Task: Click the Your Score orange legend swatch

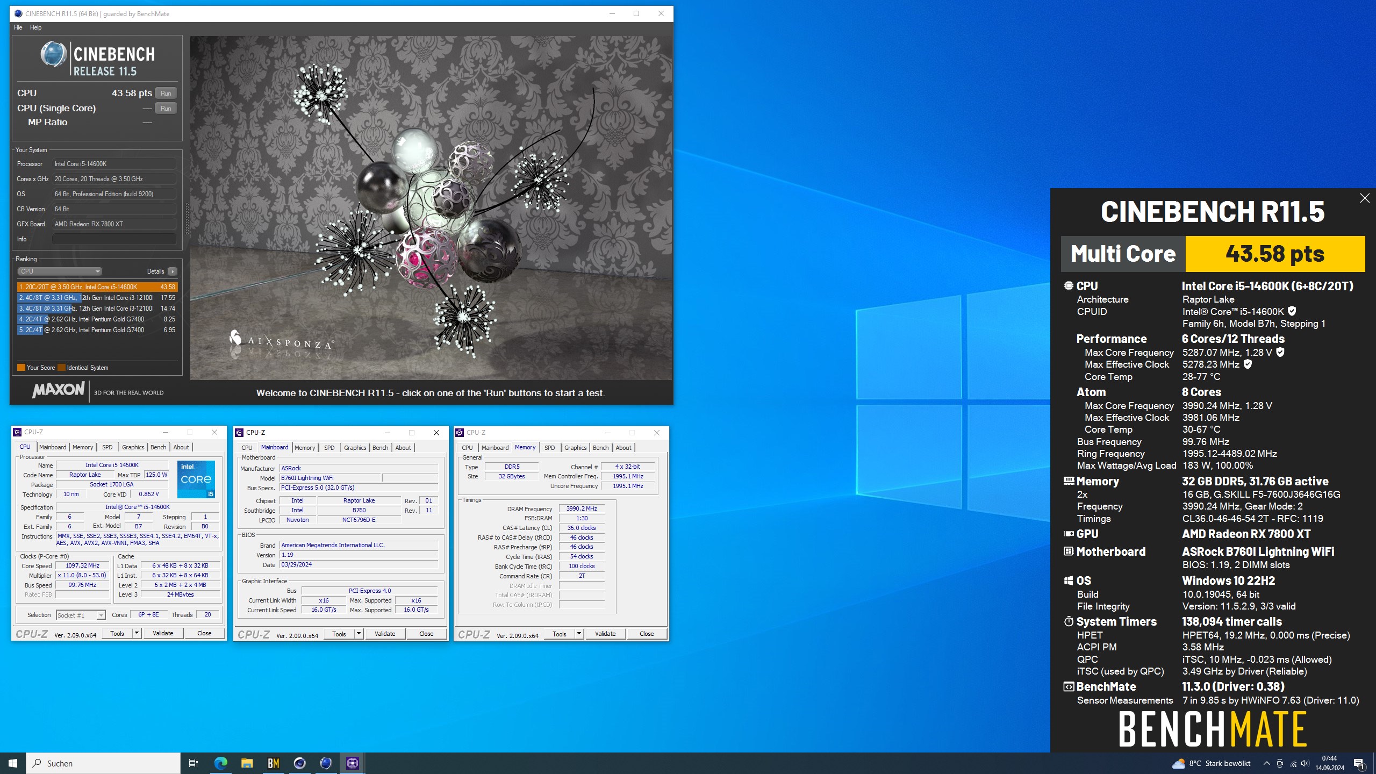Action: (x=21, y=368)
